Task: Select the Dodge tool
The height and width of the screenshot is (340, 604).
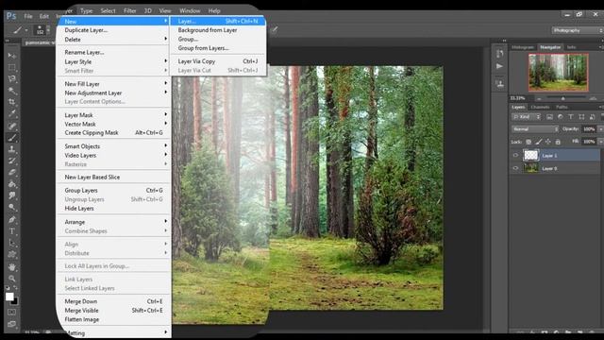Action: pos(12,207)
